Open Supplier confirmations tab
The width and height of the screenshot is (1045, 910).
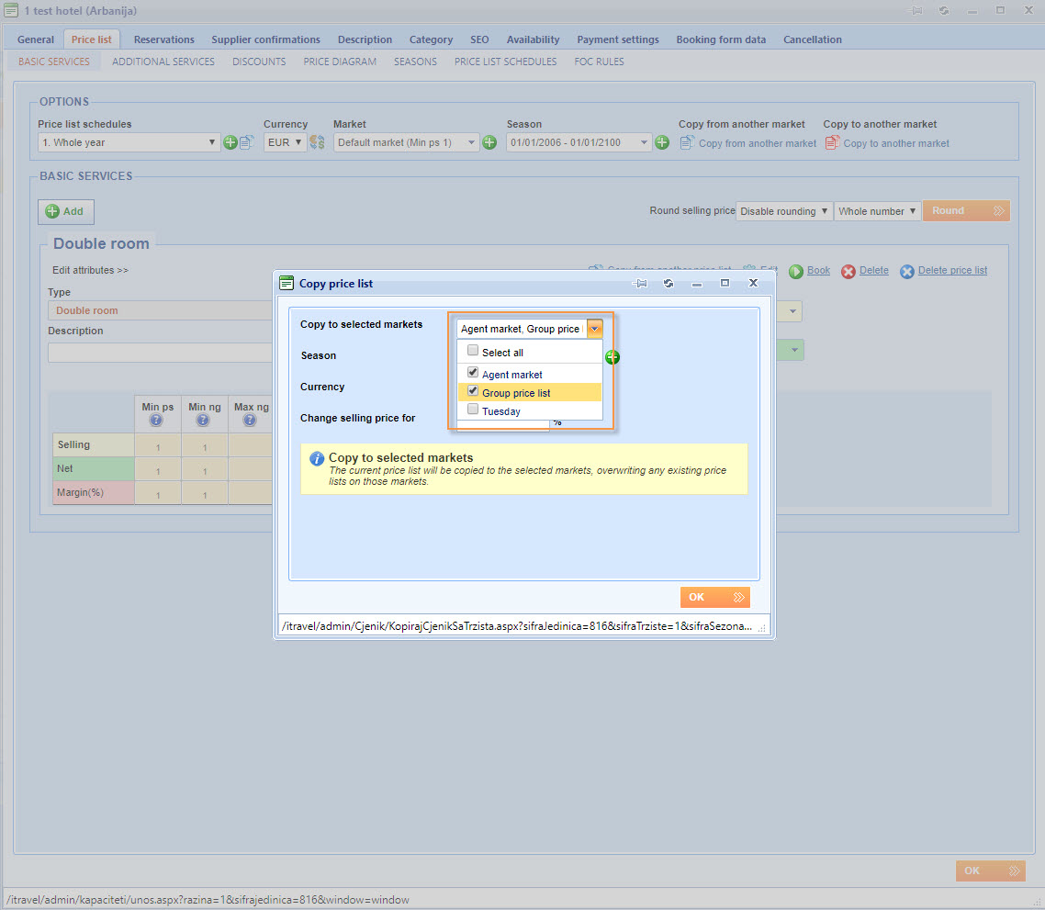point(265,39)
